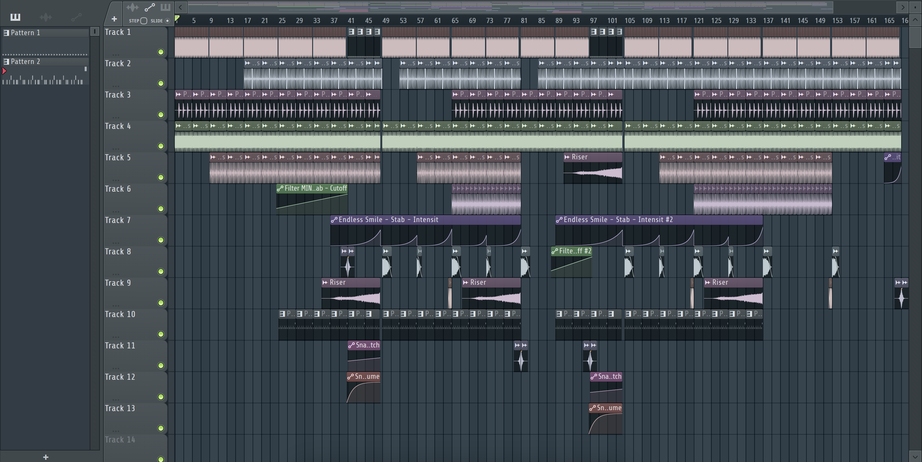Image resolution: width=922 pixels, height=462 pixels.
Task: Mute Track 2 with its green light
Action: pos(161,83)
